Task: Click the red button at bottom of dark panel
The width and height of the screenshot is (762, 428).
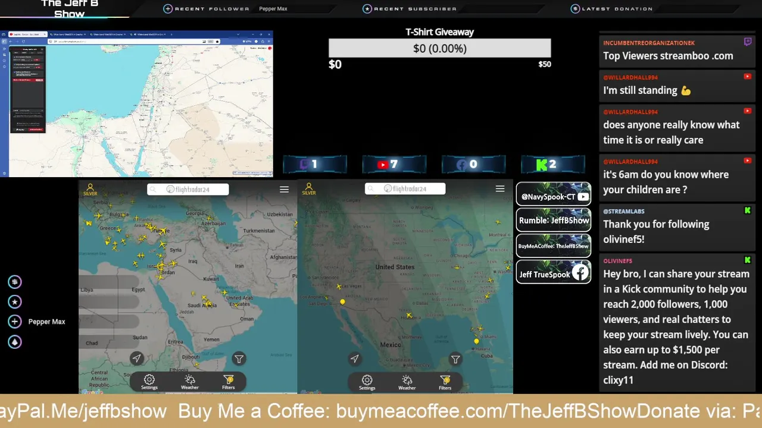Action: coord(36,129)
